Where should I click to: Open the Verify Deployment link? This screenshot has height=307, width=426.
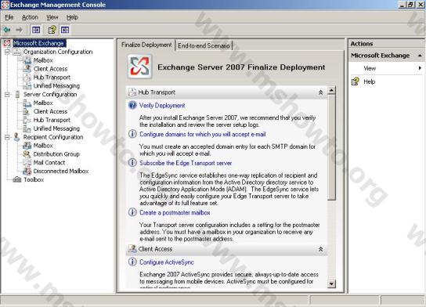tap(162, 106)
